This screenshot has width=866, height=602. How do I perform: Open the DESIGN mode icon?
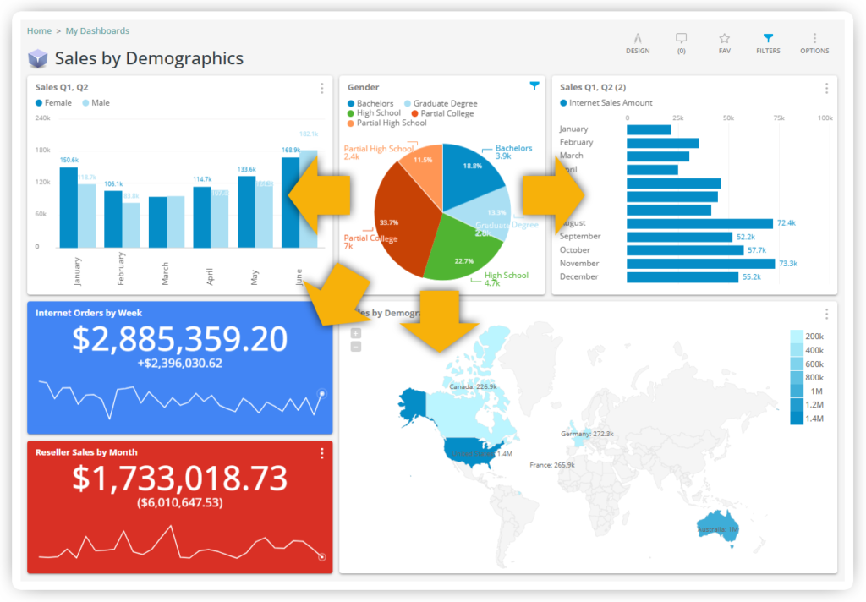[x=638, y=42]
